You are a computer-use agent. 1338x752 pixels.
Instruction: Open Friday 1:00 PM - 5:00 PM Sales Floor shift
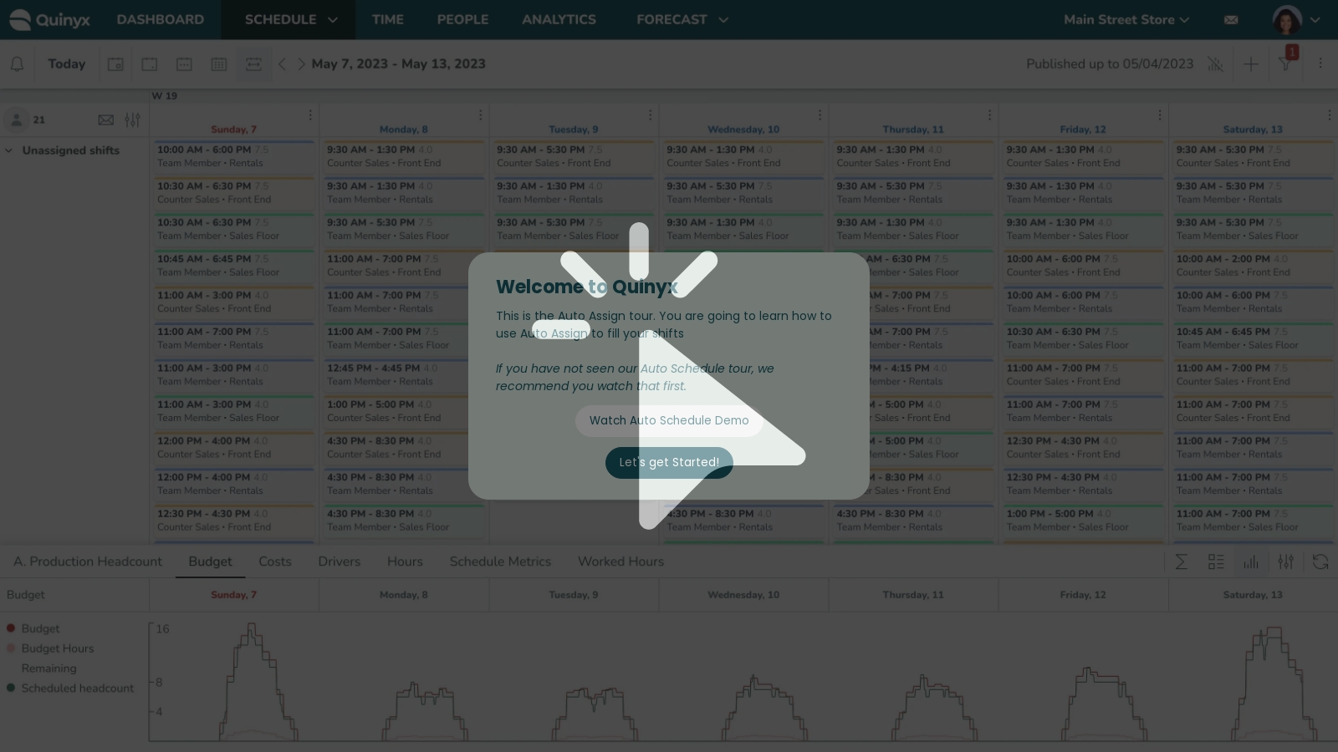click(1083, 520)
